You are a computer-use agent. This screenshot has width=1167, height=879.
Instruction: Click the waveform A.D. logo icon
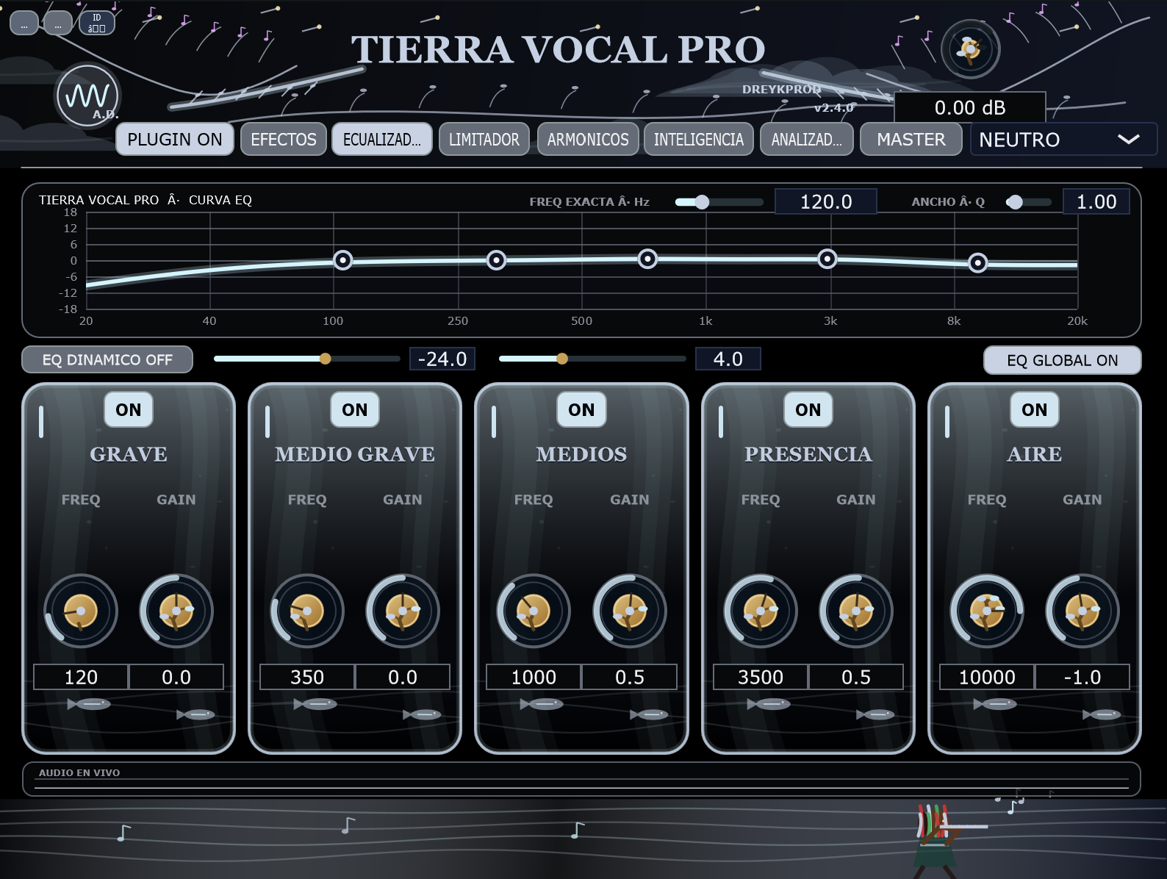click(x=87, y=96)
